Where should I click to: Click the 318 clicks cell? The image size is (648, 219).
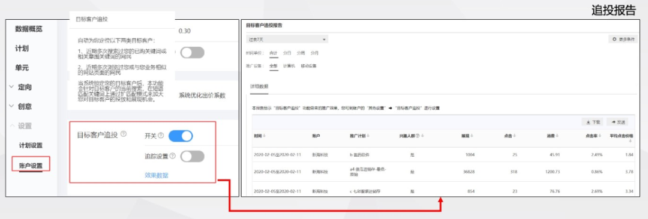coord(514,172)
